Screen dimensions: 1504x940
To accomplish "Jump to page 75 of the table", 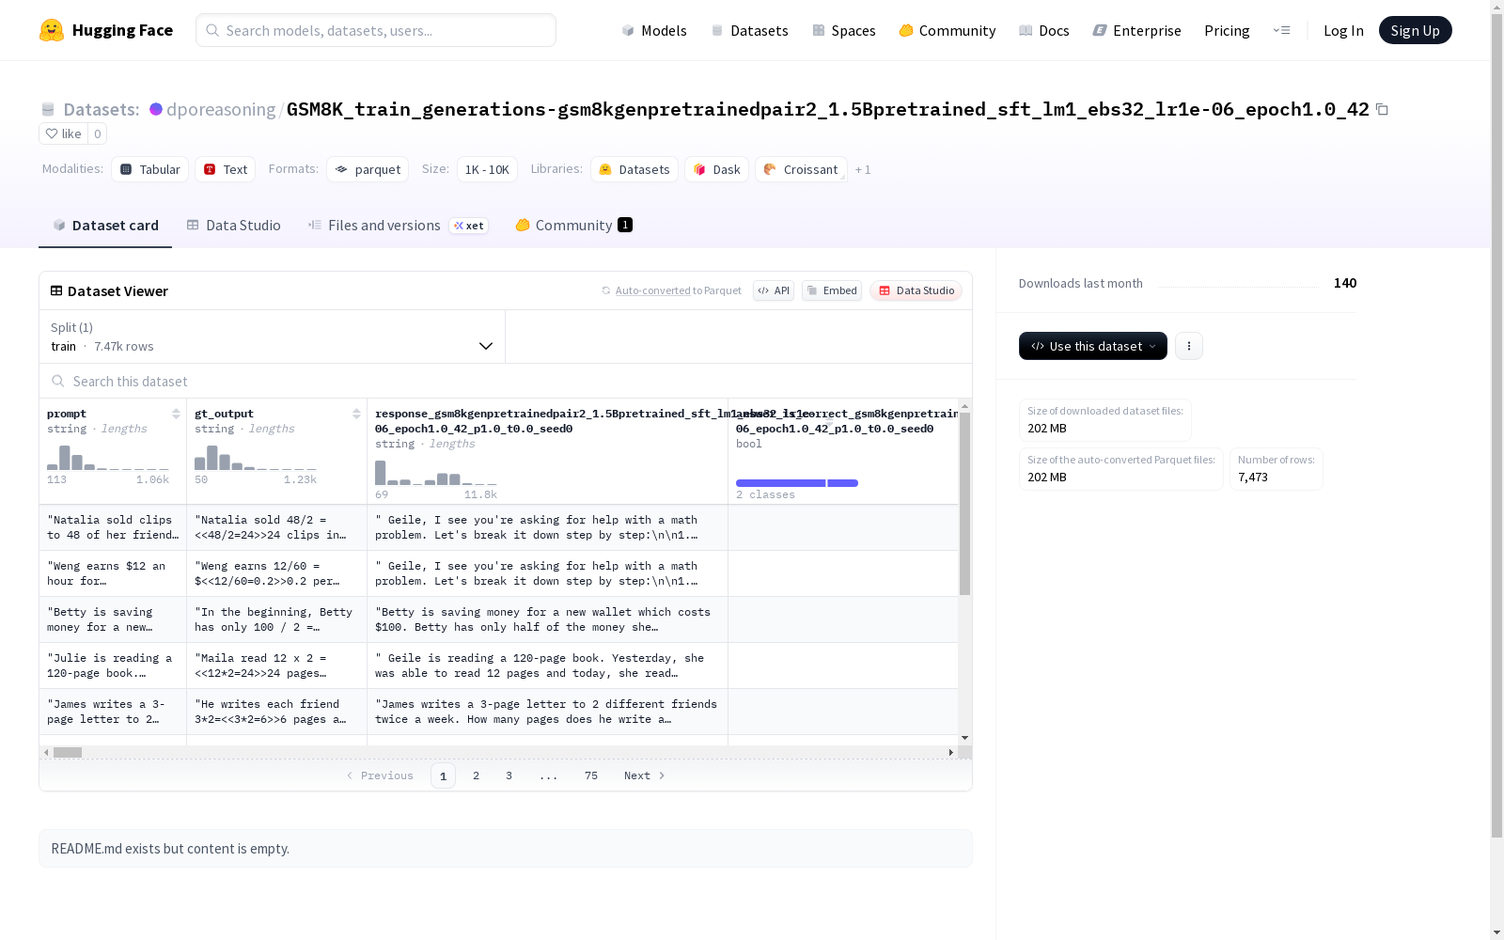I will click(591, 775).
